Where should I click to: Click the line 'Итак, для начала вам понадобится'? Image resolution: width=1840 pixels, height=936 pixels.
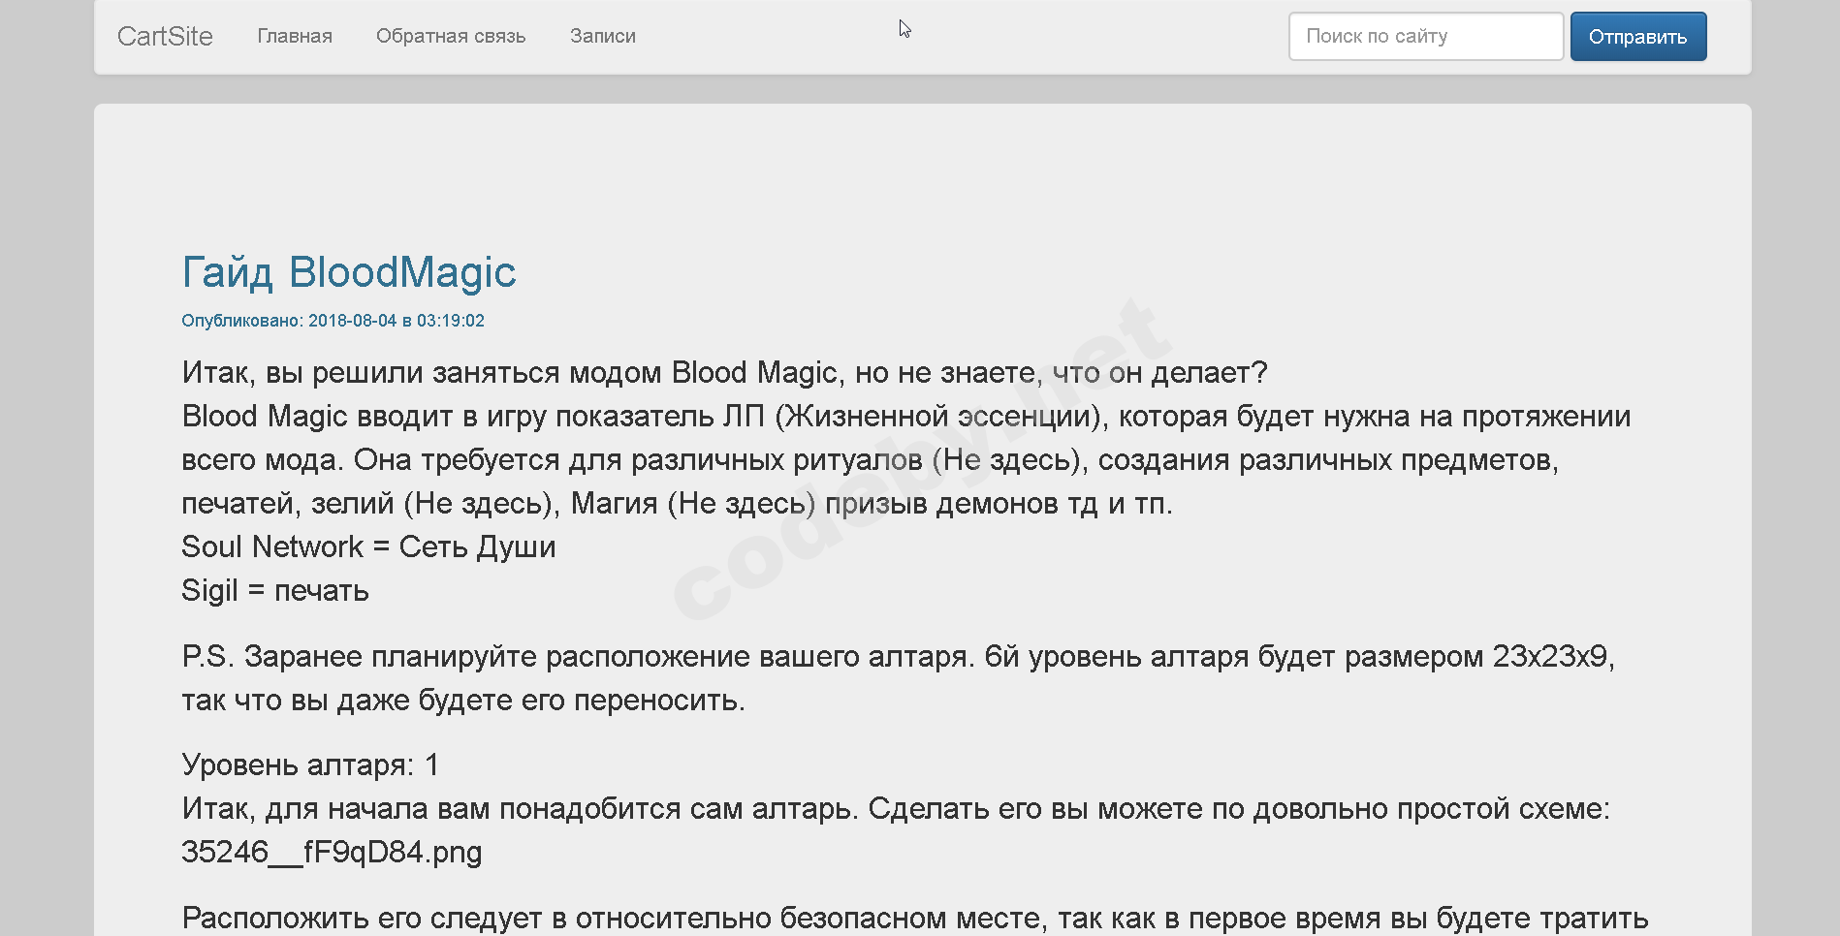point(895,808)
